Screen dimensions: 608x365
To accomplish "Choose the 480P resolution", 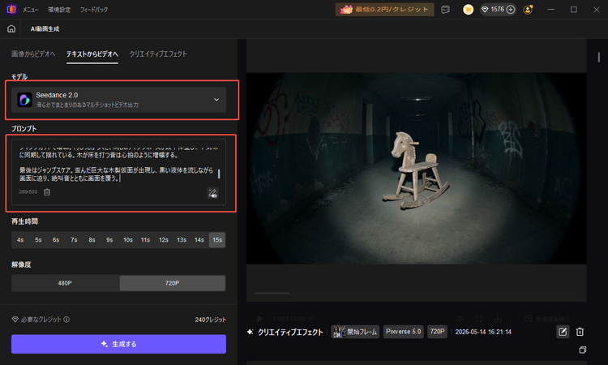I will 65,283.
